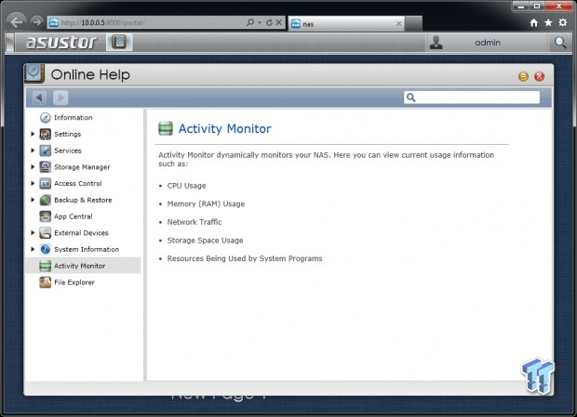
Task: Click the Backup & Restore icon
Action: tap(46, 200)
